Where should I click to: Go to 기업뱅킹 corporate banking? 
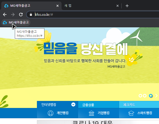click(98, 113)
